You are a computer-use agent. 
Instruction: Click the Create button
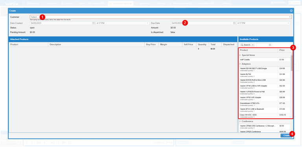[286, 136]
